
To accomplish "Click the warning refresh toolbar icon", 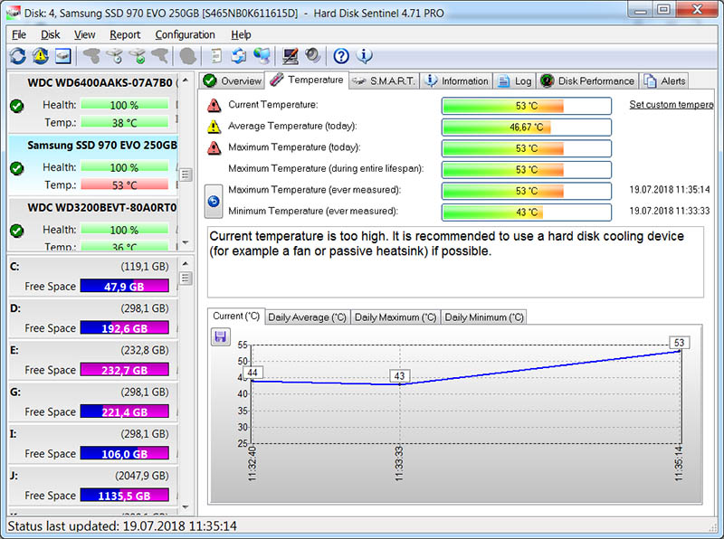I will pos(41,56).
